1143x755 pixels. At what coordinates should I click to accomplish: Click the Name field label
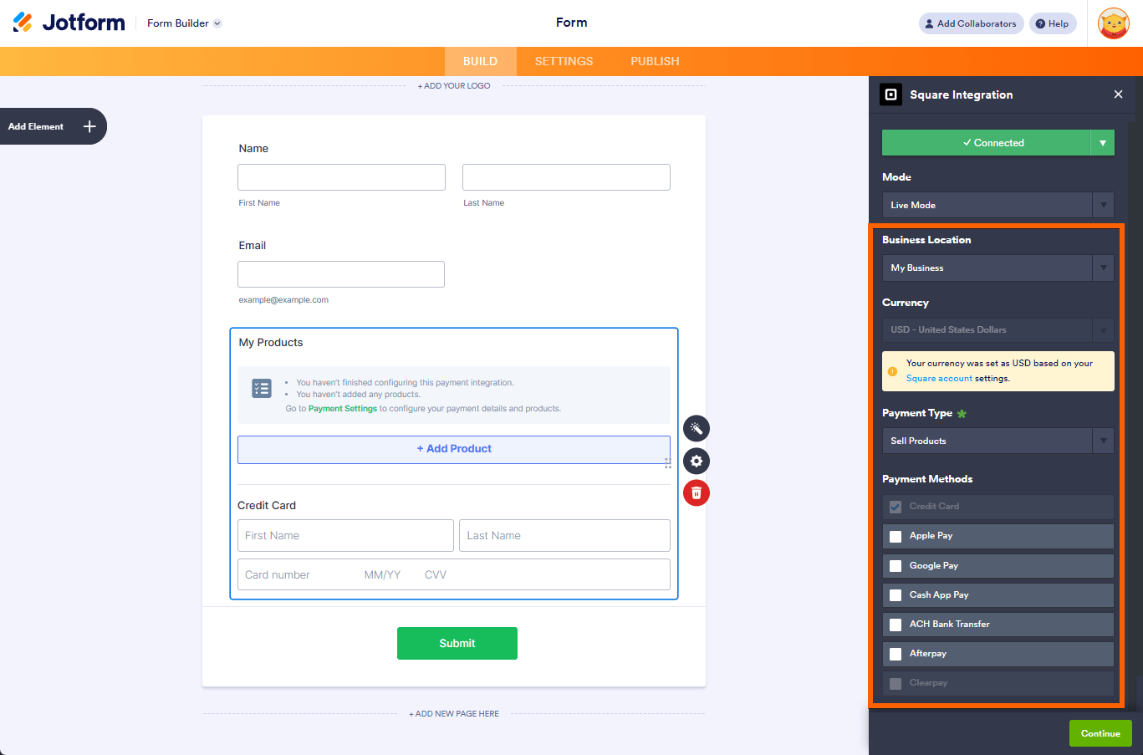253,149
